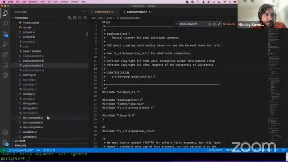Open the Source Control view

click(5, 34)
